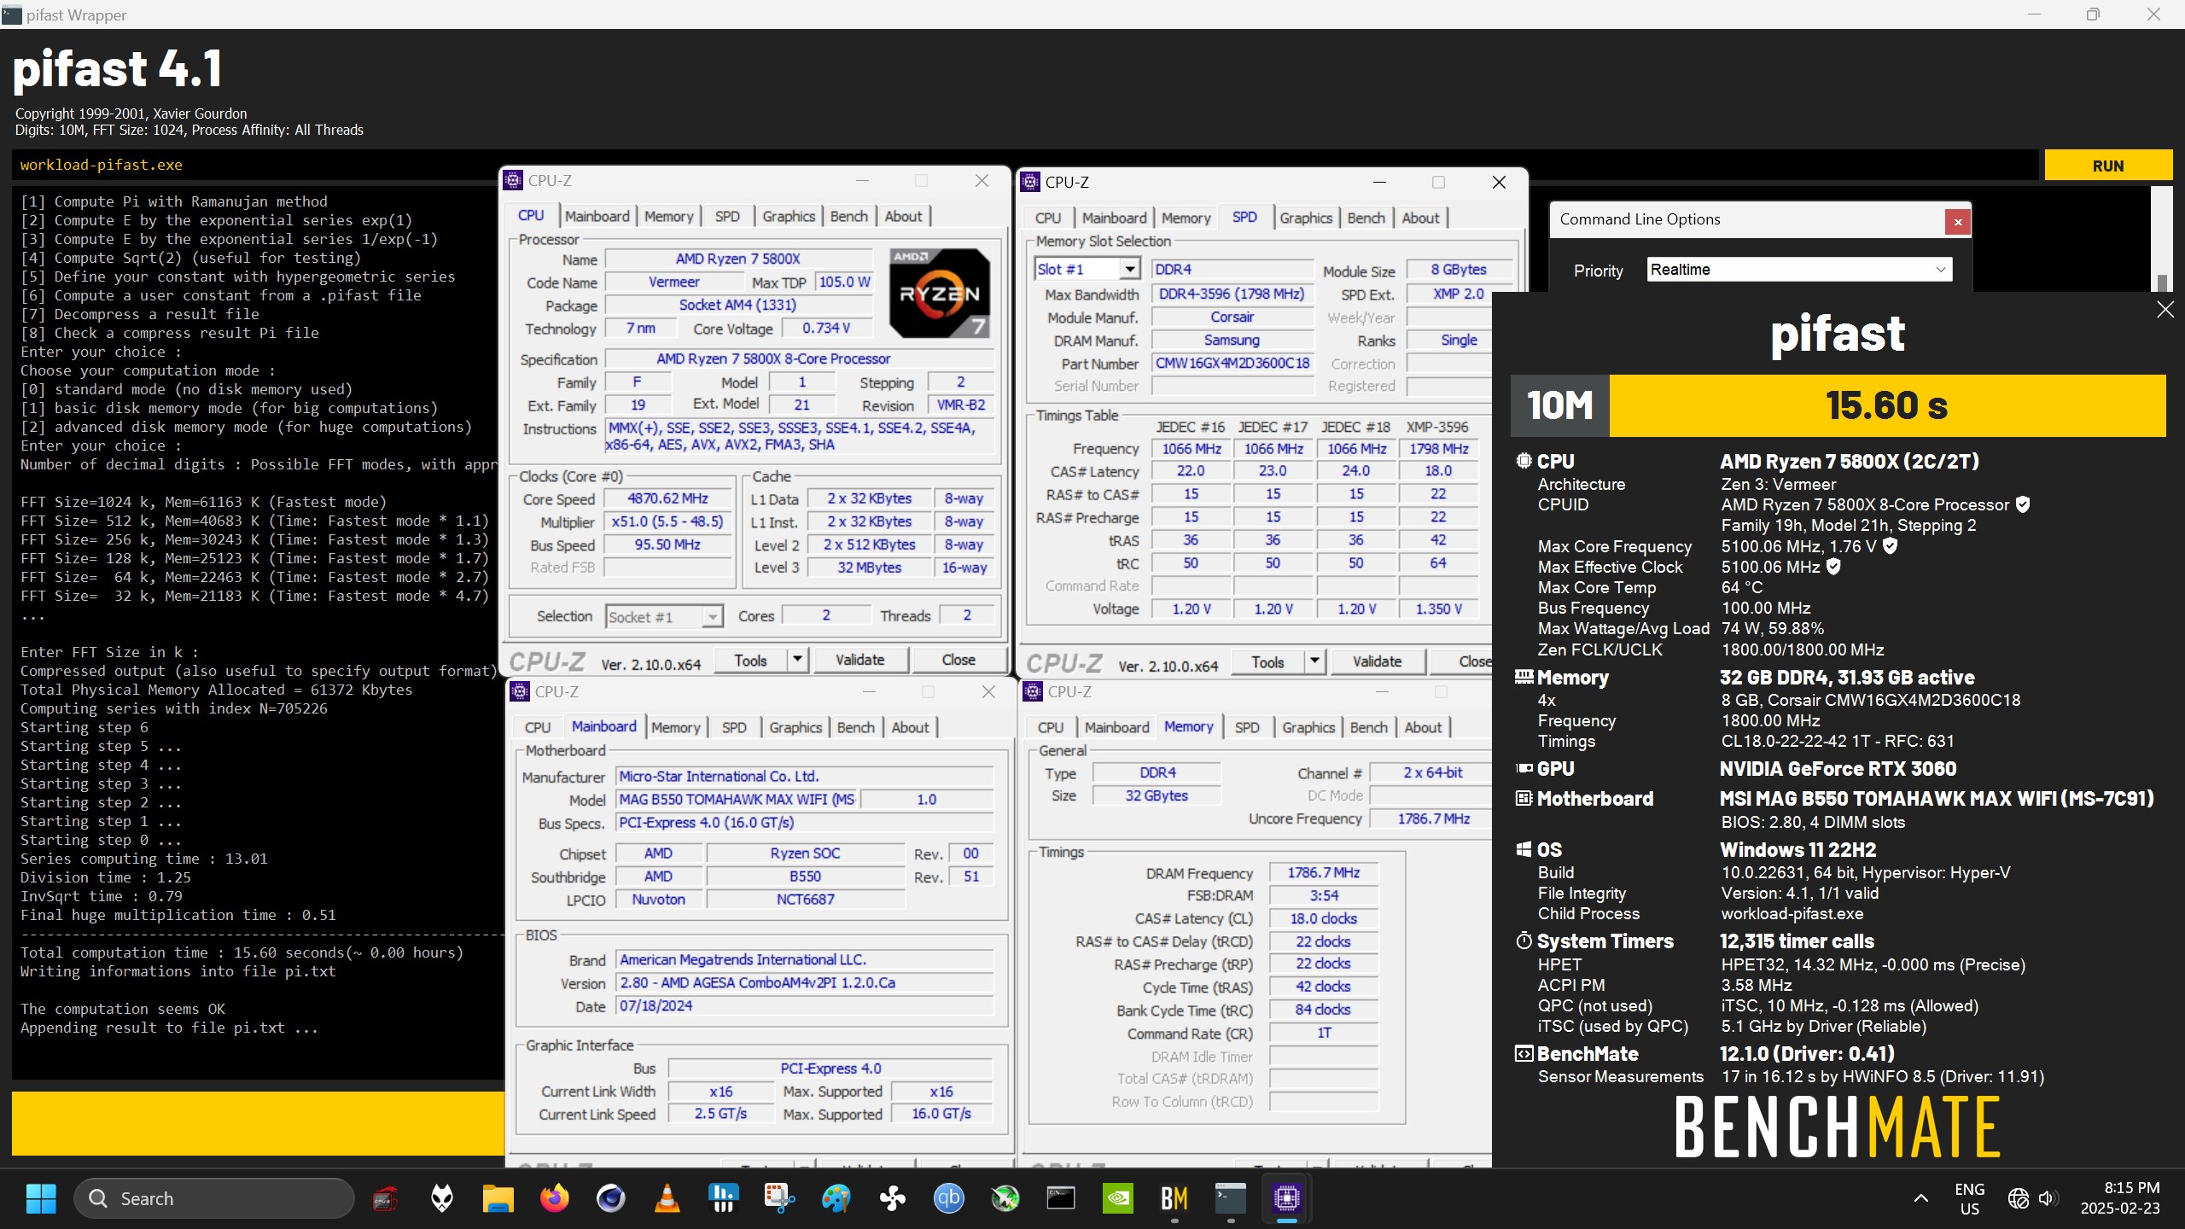Expand Tools arrow in the CPU tab window
Viewport: 2185px width, 1229px height.
click(x=797, y=660)
